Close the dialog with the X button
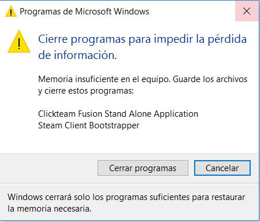 click(247, 11)
